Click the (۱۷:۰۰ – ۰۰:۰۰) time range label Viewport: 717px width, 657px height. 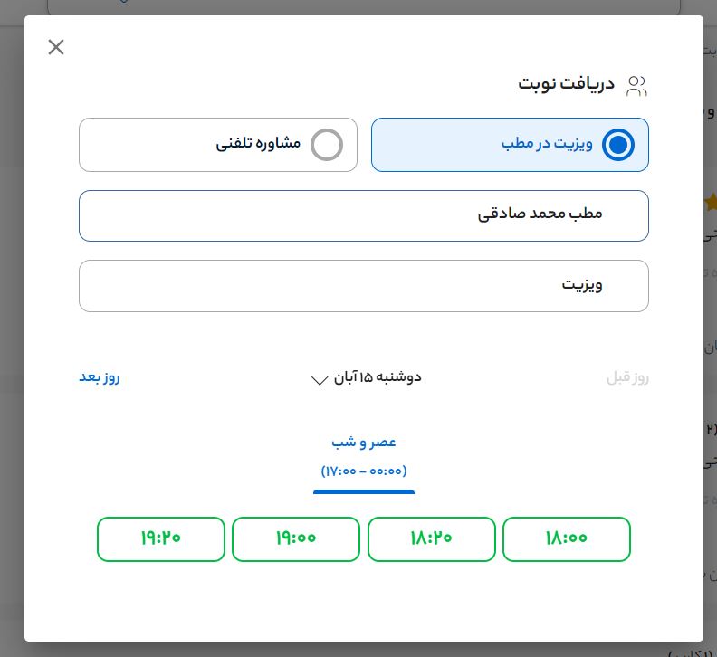(x=364, y=471)
